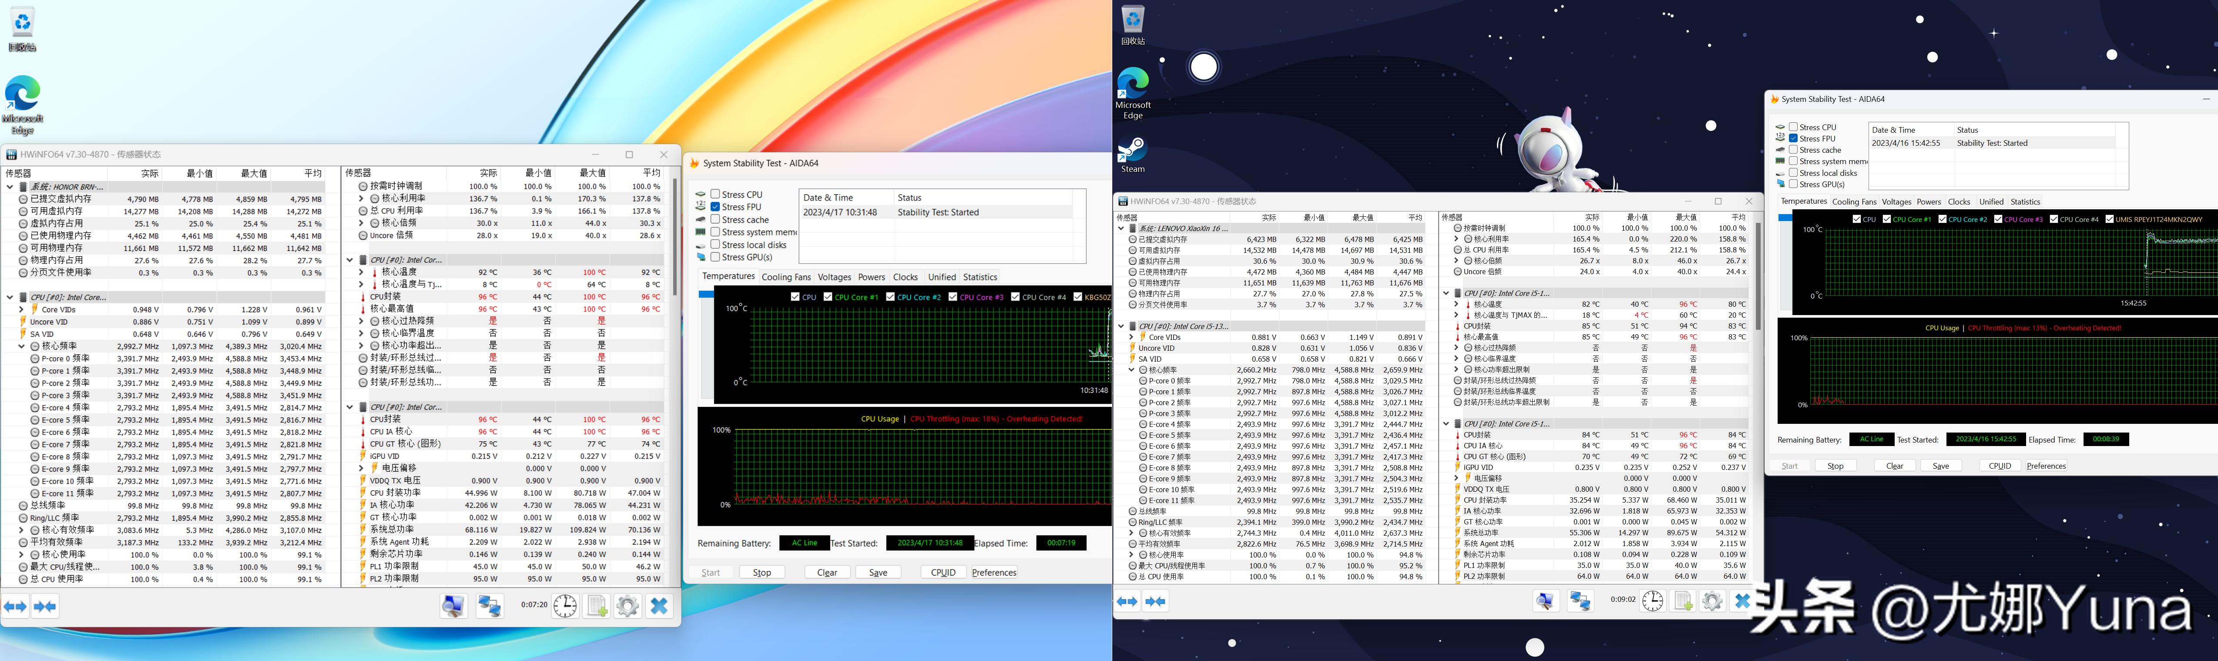Click expand-columns arrows icon in HONOR HWiNFO window
Screen dimensions: 2218x661
click(x=16, y=607)
